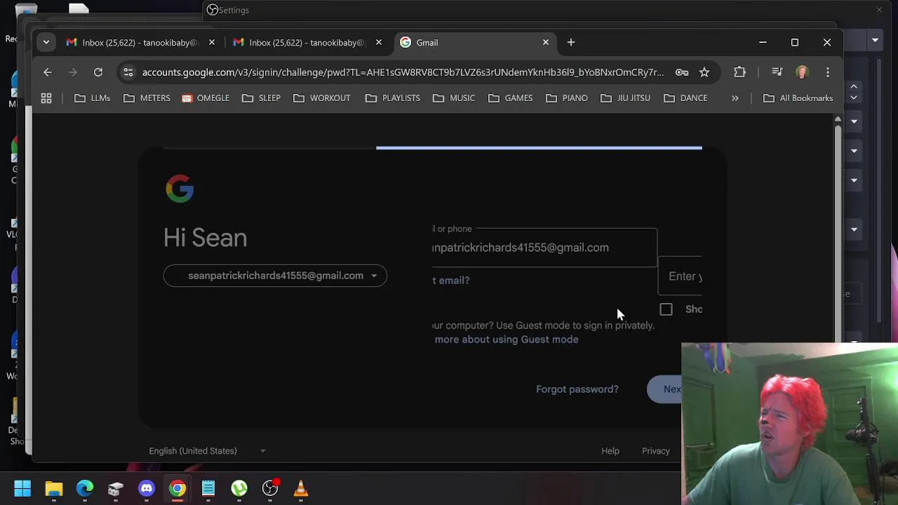Image resolution: width=898 pixels, height=505 pixels.
Task: Open OBS Studio from the taskbar
Action: tap(270, 488)
